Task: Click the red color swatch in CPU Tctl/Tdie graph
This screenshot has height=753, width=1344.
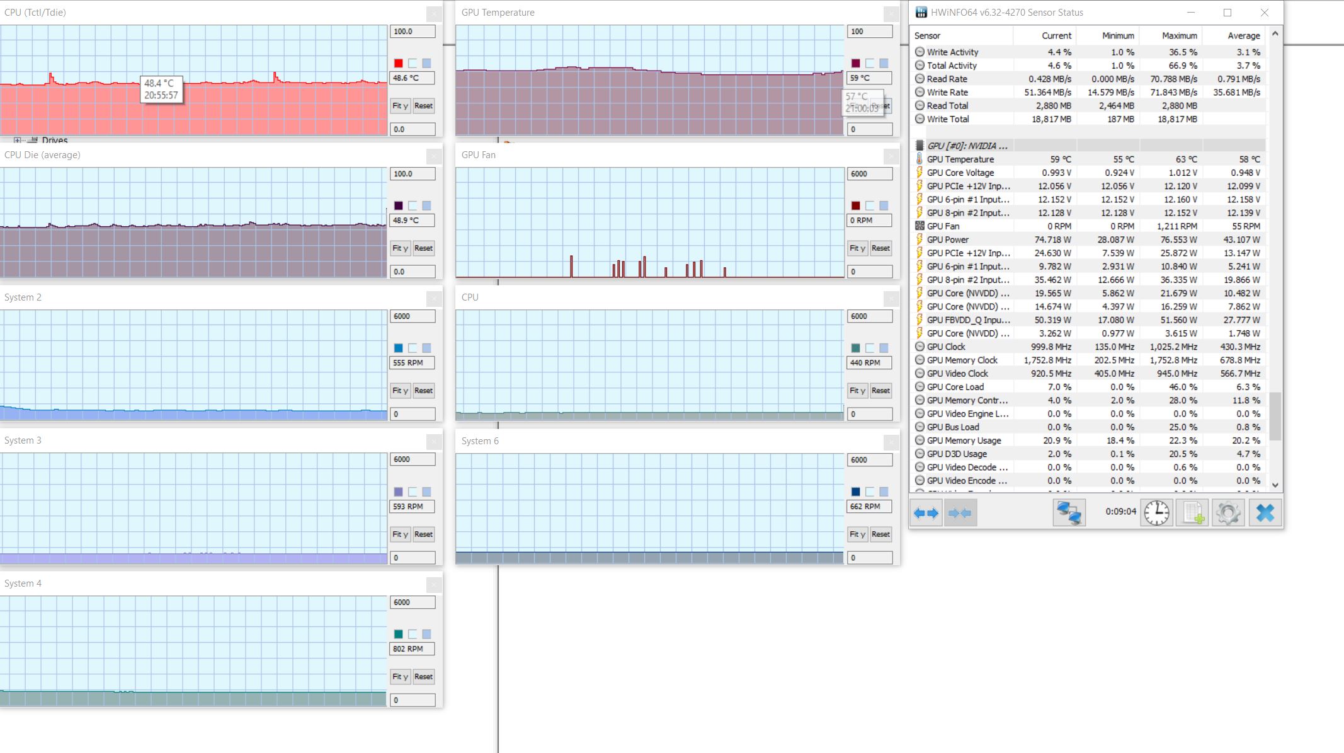Action: (x=398, y=63)
